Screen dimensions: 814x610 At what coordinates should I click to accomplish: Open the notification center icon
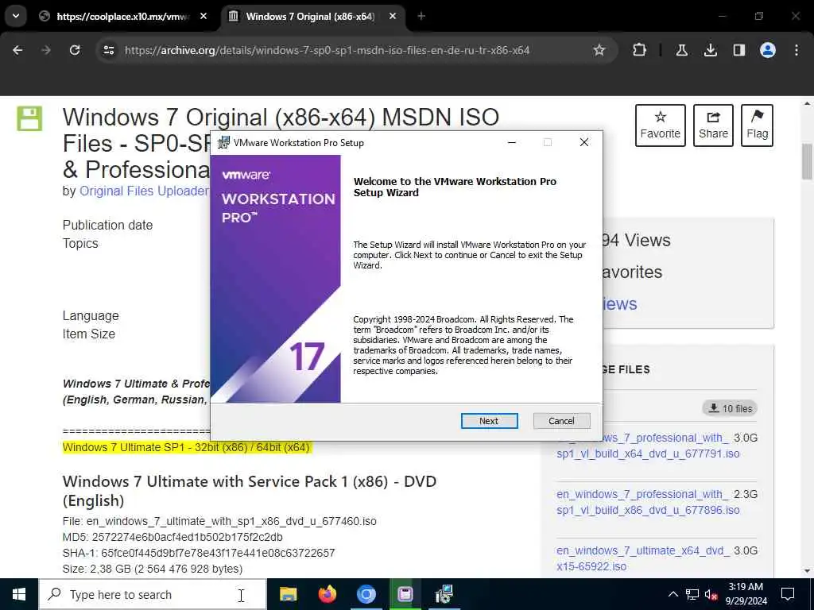point(788,594)
